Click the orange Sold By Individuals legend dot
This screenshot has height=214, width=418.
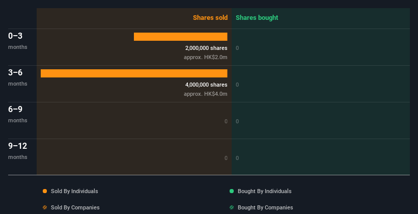click(x=45, y=191)
